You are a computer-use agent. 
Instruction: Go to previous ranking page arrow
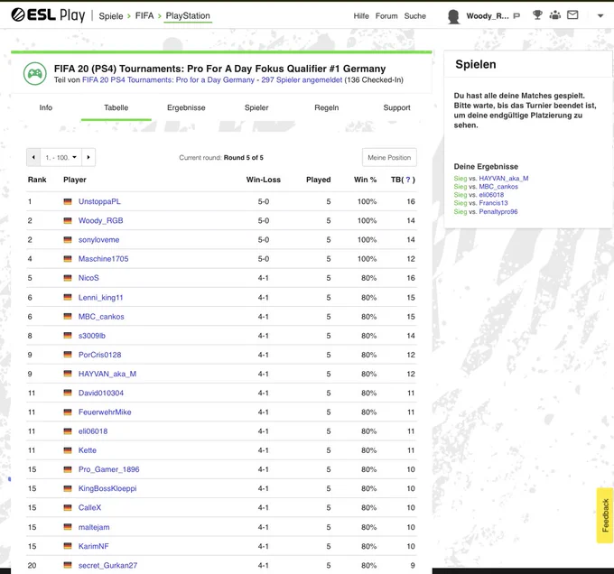(33, 157)
